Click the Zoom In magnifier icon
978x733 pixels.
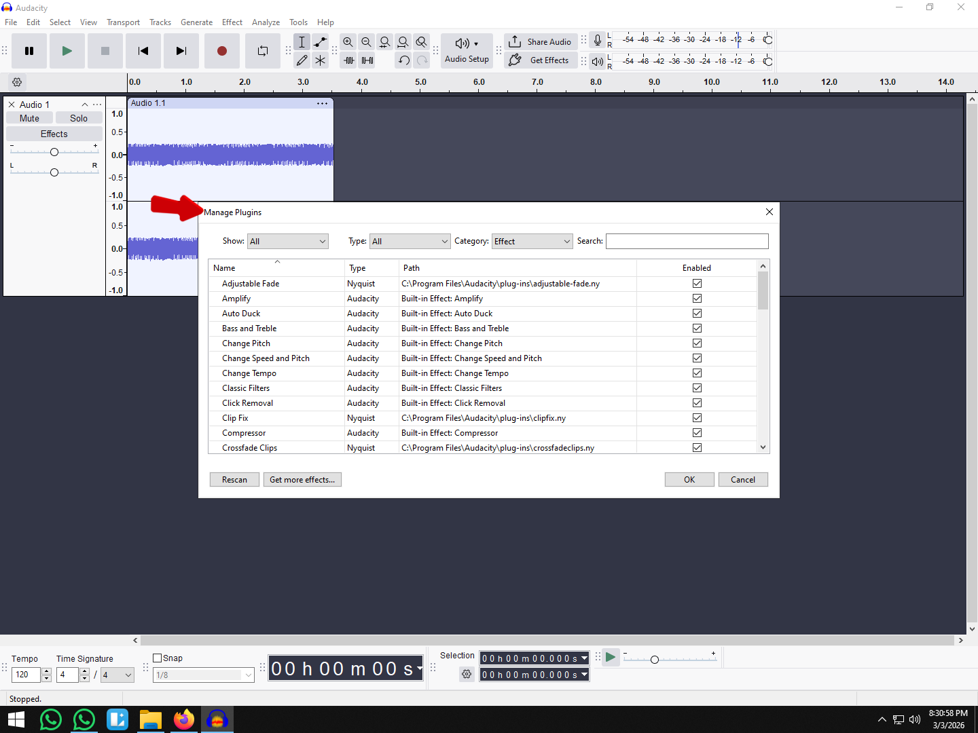(x=348, y=42)
